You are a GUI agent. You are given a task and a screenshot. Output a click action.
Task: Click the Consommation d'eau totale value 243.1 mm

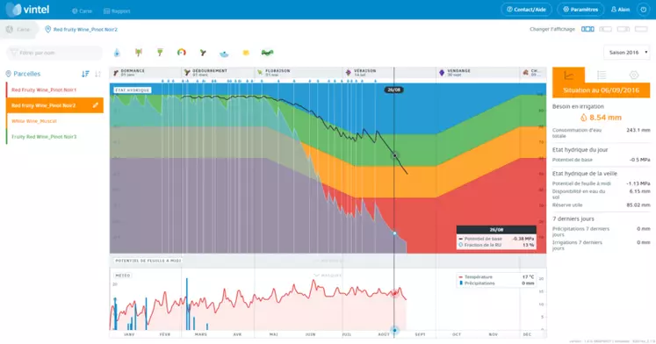pos(638,130)
